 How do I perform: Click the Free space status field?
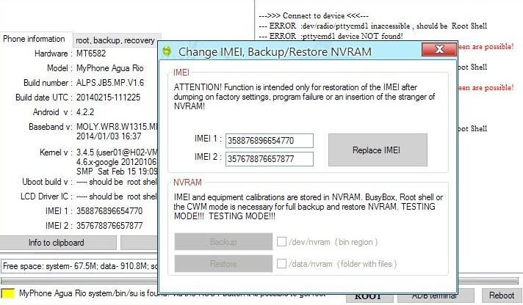pos(79,266)
